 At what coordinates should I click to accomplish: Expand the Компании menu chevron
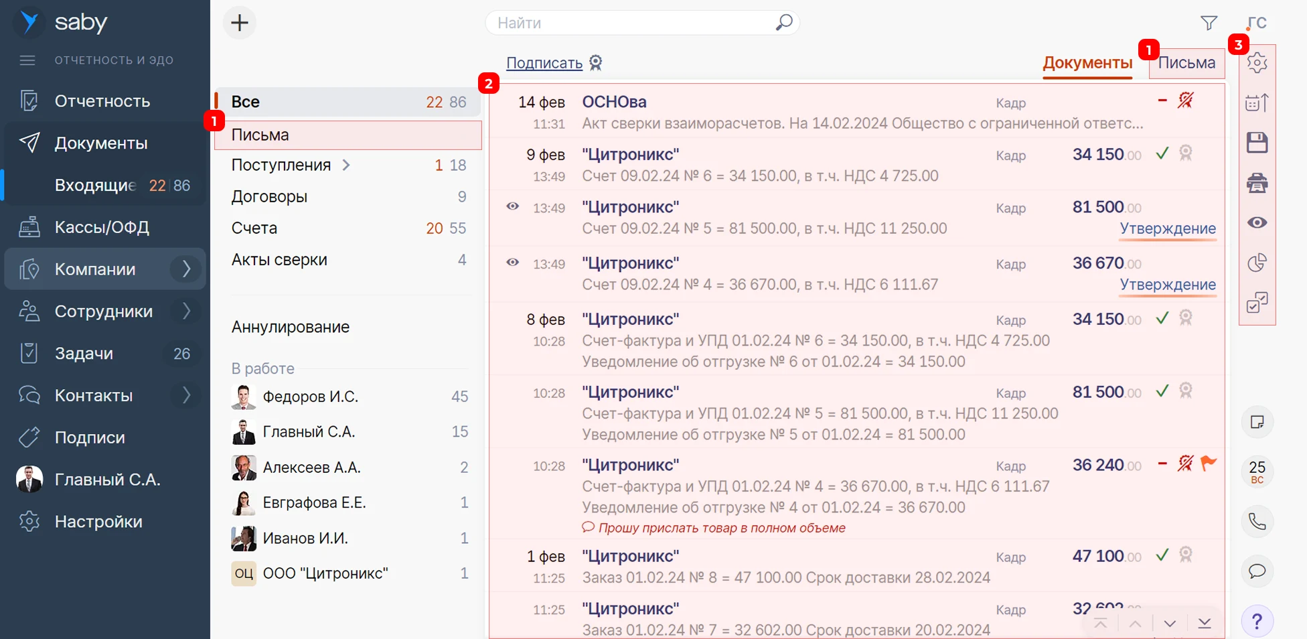(186, 269)
